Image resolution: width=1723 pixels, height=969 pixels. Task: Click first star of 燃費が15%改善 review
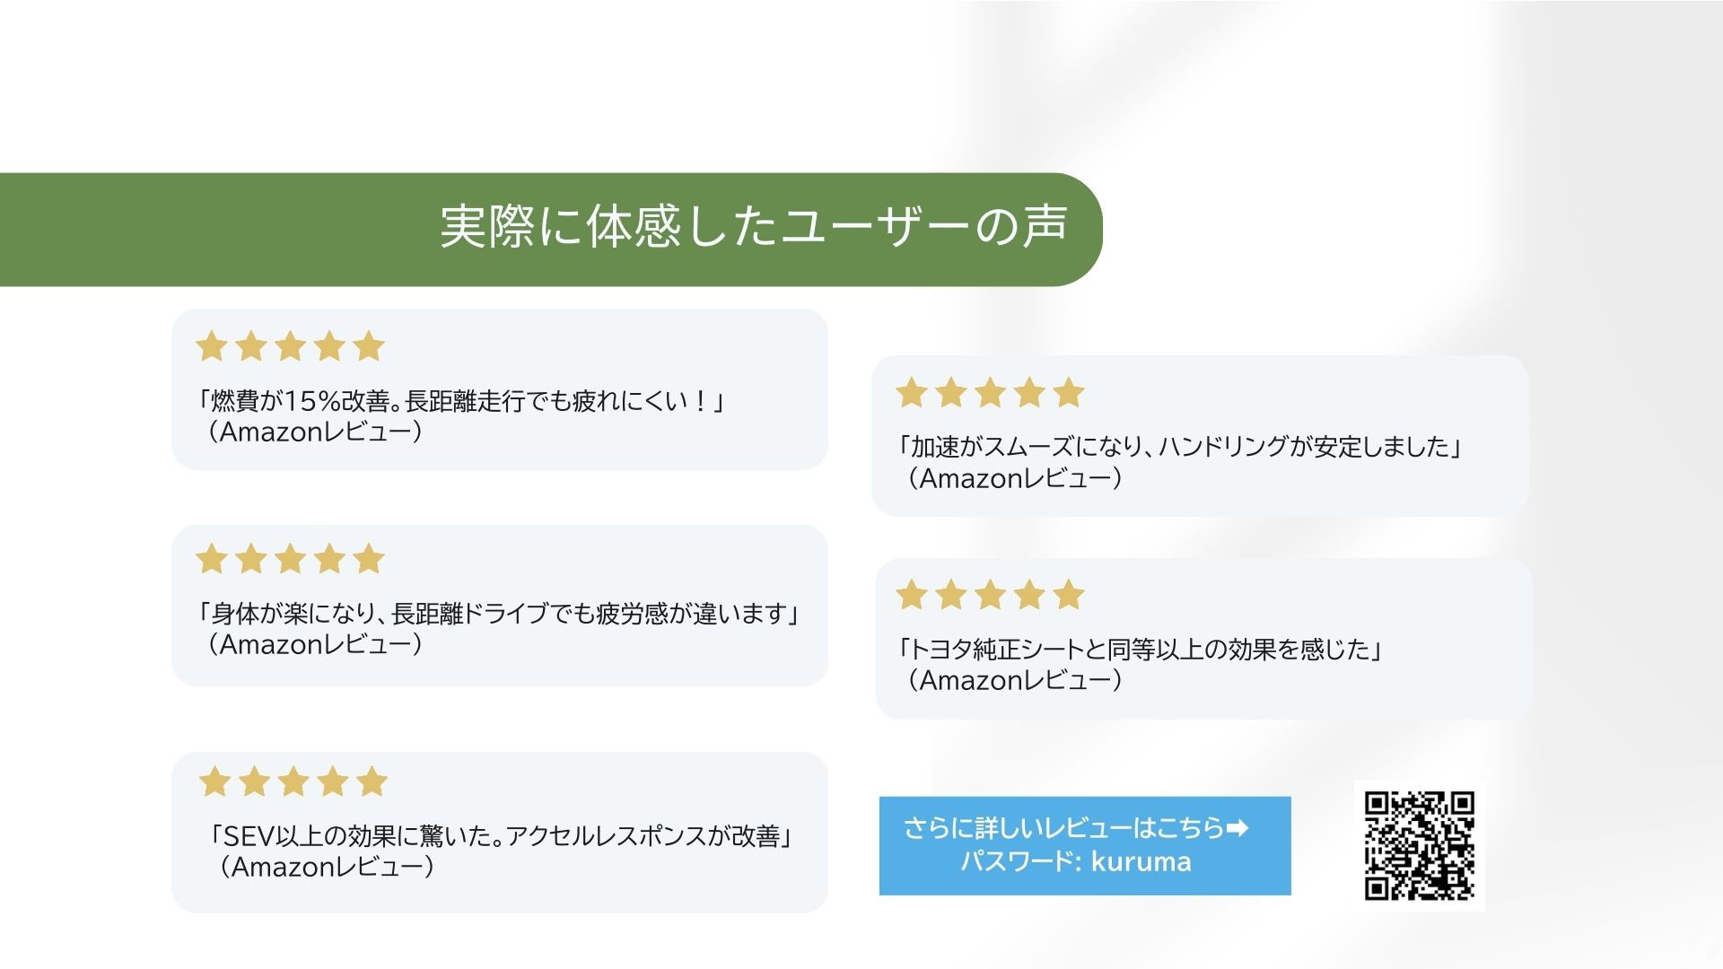click(212, 346)
